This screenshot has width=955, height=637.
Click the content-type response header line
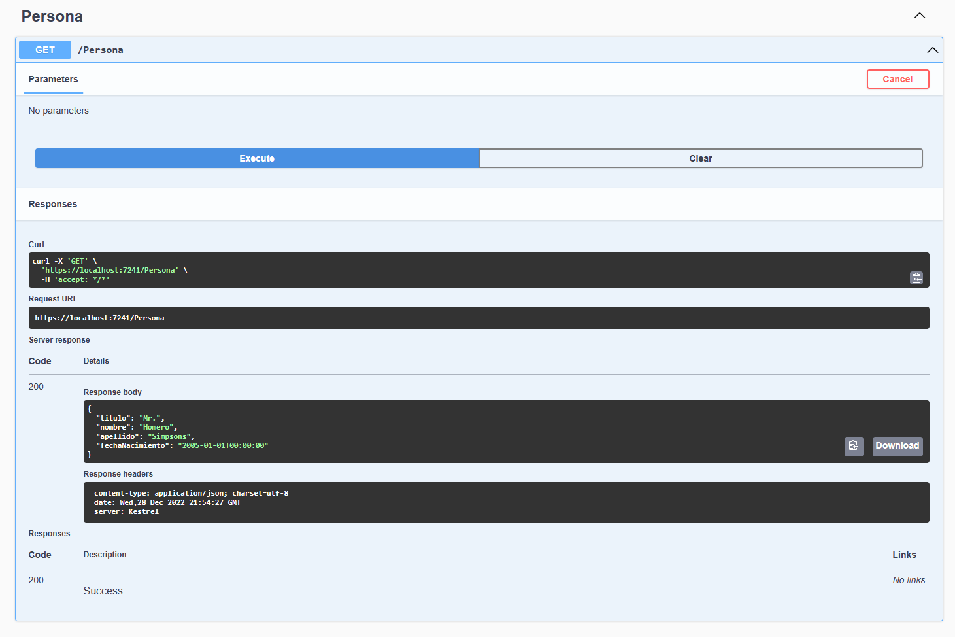tap(191, 493)
